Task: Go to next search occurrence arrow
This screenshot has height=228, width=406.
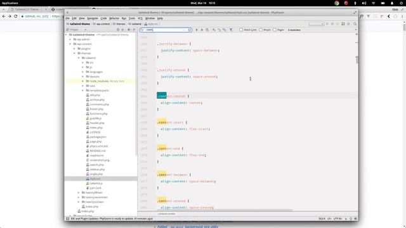Action: (202, 30)
